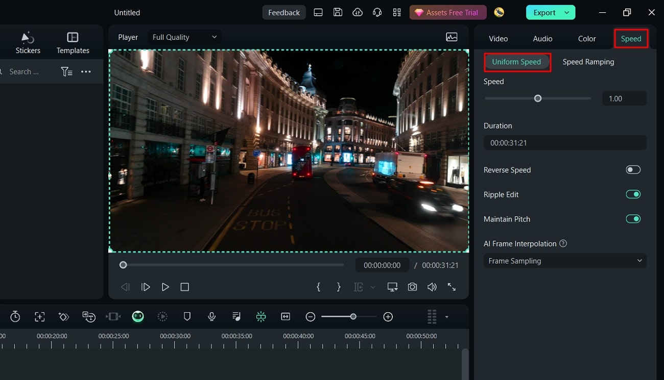Open the Templates panel

[x=73, y=43]
